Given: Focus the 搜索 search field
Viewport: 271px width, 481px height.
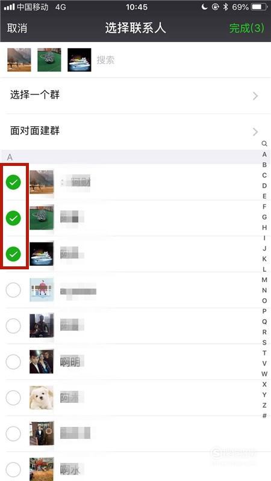Looking at the screenshot, I should [x=181, y=60].
